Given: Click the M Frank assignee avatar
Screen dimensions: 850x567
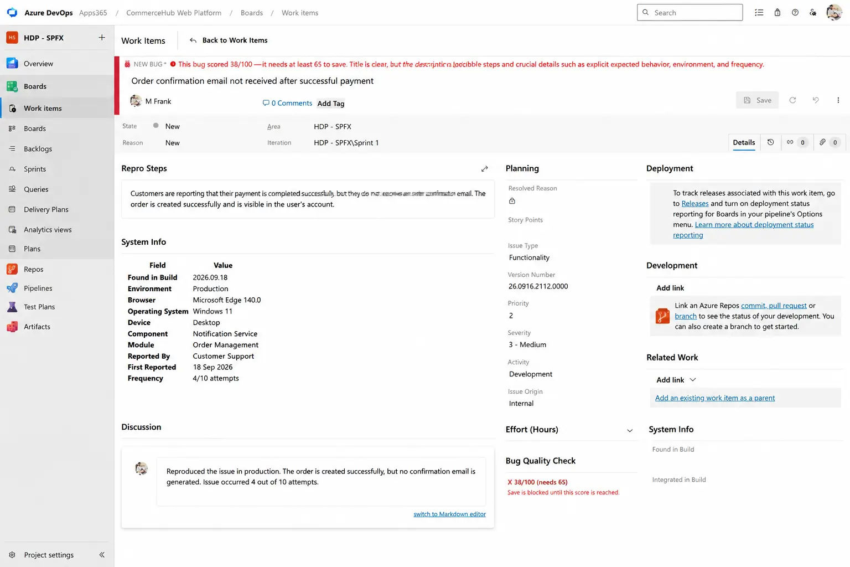Looking at the screenshot, I should coord(136,101).
